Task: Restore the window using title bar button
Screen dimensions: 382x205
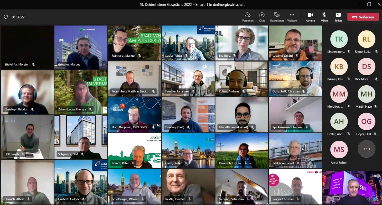Action: click(369, 4)
